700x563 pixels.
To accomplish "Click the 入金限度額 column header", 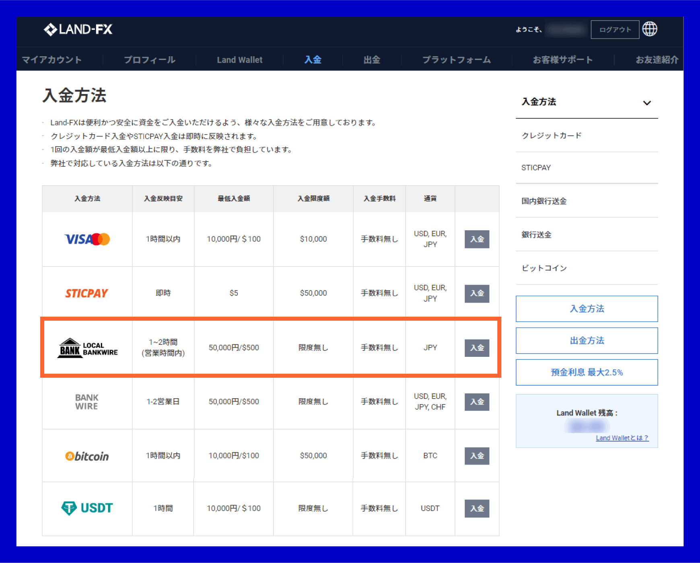I will pyautogui.click(x=313, y=199).
